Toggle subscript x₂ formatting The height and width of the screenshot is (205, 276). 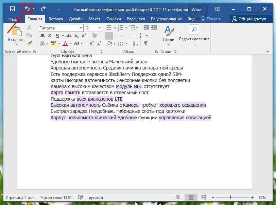coord(76,36)
